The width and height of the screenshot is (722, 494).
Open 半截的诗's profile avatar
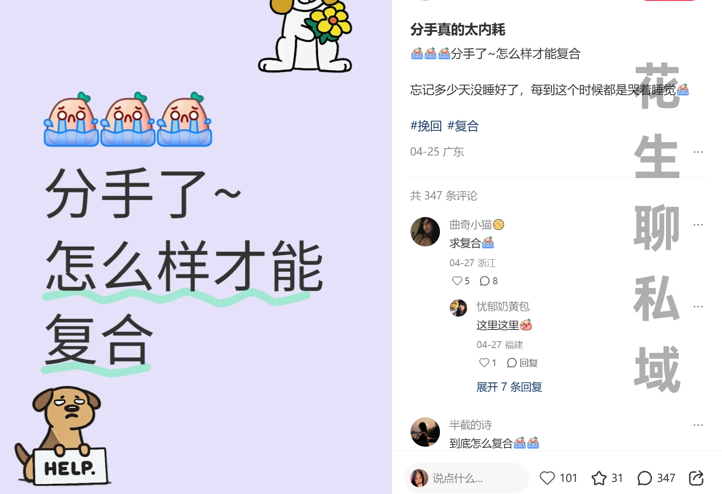(x=425, y=432)
